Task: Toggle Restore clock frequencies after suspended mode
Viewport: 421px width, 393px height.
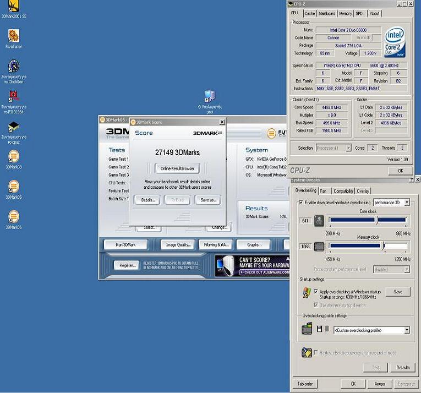Action: pos(316,352)
